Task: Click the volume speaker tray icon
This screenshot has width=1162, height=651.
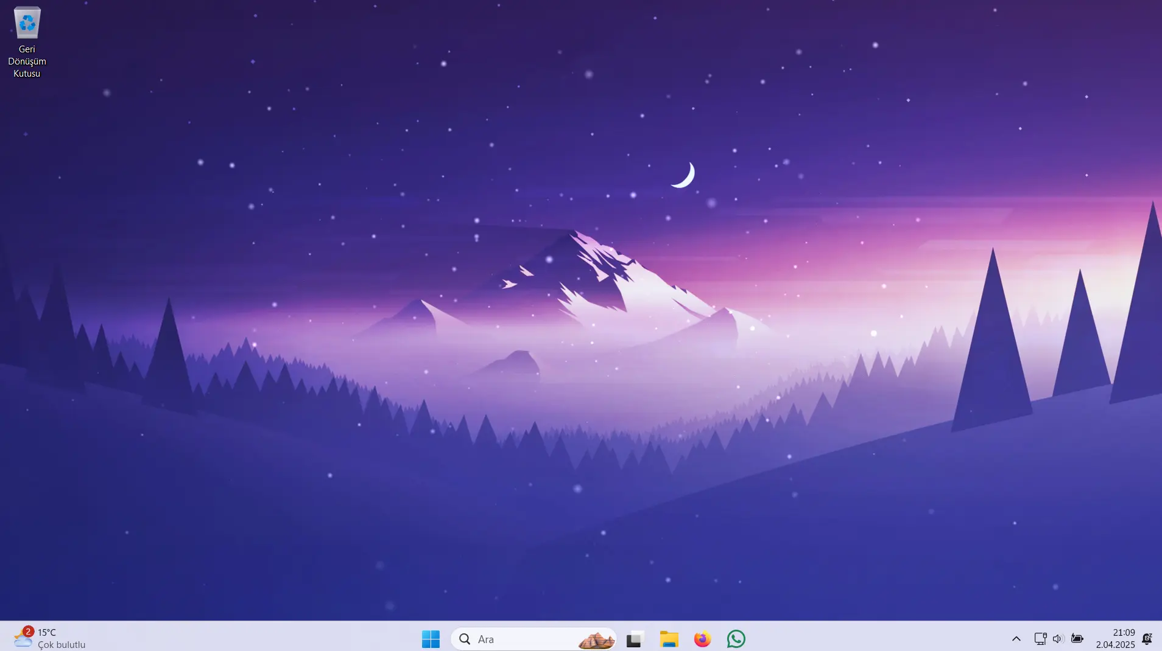Action: 1058,639
